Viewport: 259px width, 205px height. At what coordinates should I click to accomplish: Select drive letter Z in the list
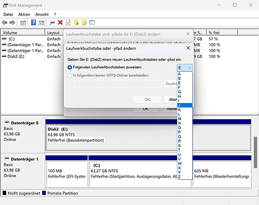(185, 177)
